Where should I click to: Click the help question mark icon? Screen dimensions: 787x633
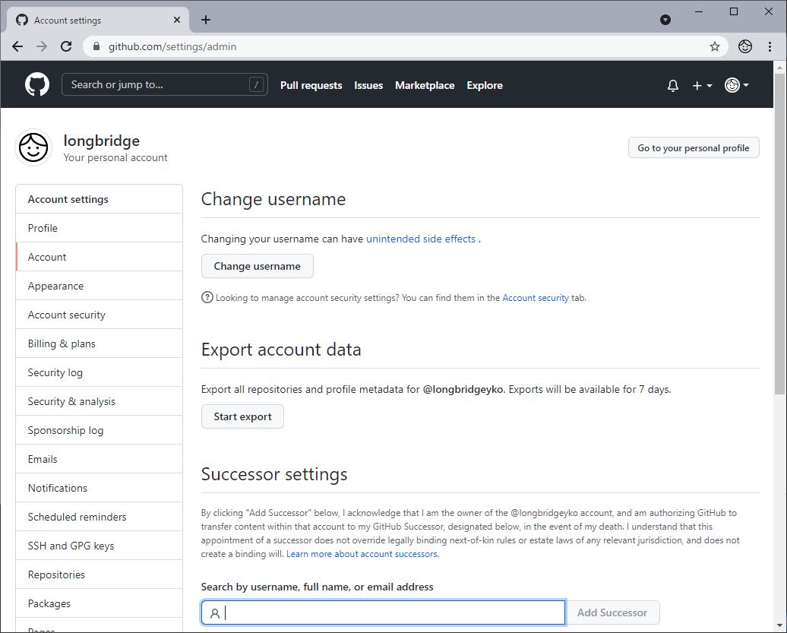pos(207,297)
